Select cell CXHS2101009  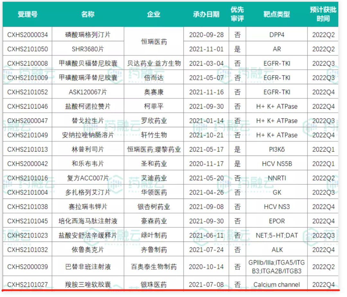coord(27,78)
